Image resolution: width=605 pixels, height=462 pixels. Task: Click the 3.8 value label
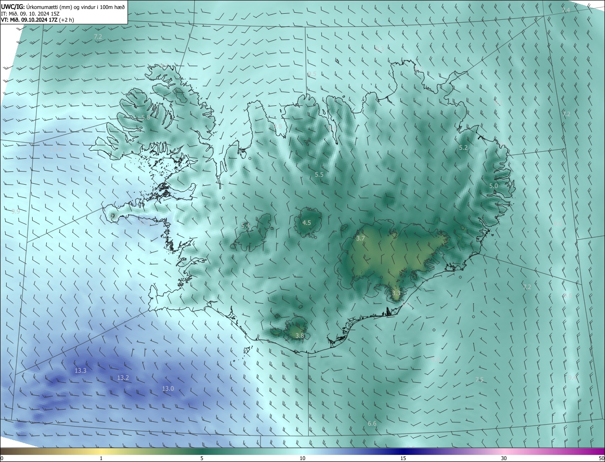pos(300,336)
